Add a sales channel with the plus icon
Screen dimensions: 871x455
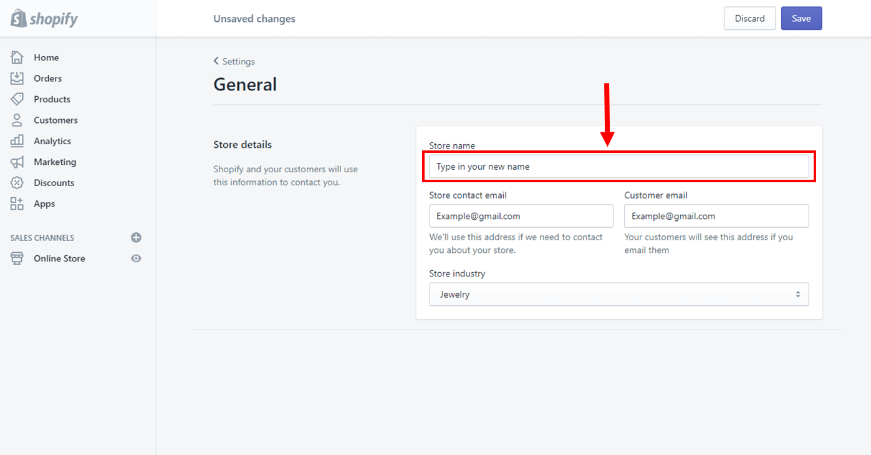(x=136, y=237)
